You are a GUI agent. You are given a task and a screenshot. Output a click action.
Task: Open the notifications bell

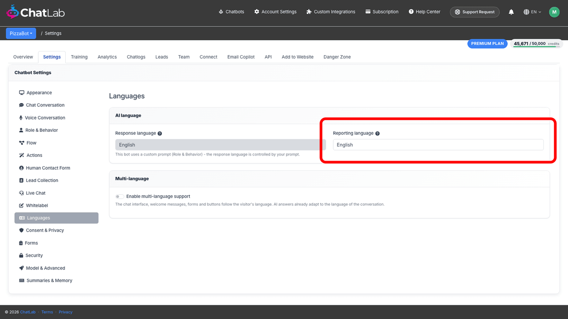(511, 12)
